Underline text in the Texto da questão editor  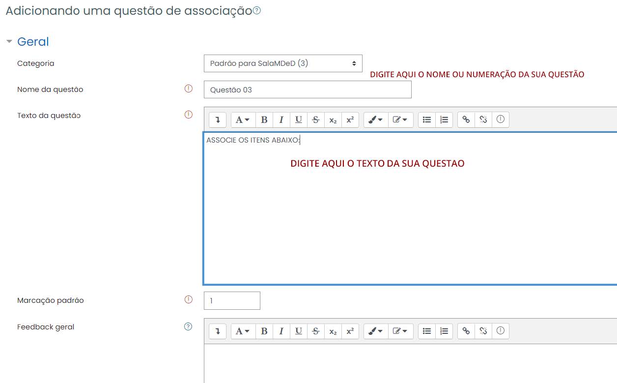pyautogui.click(x=298, y=119)
